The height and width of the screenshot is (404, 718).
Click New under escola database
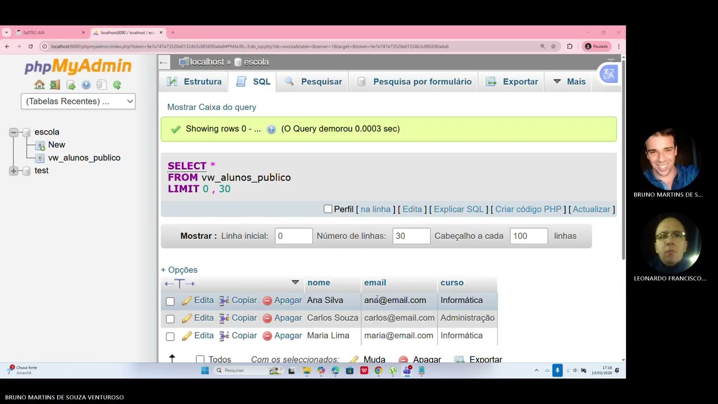(x=57, y=145)
